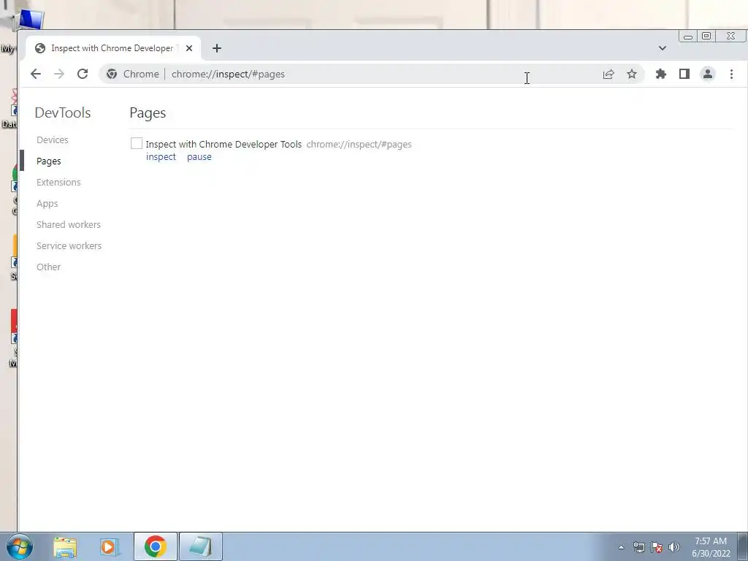Open the Action Center flag icon
The image size is (748, 561).
click(x=657, y=547)
